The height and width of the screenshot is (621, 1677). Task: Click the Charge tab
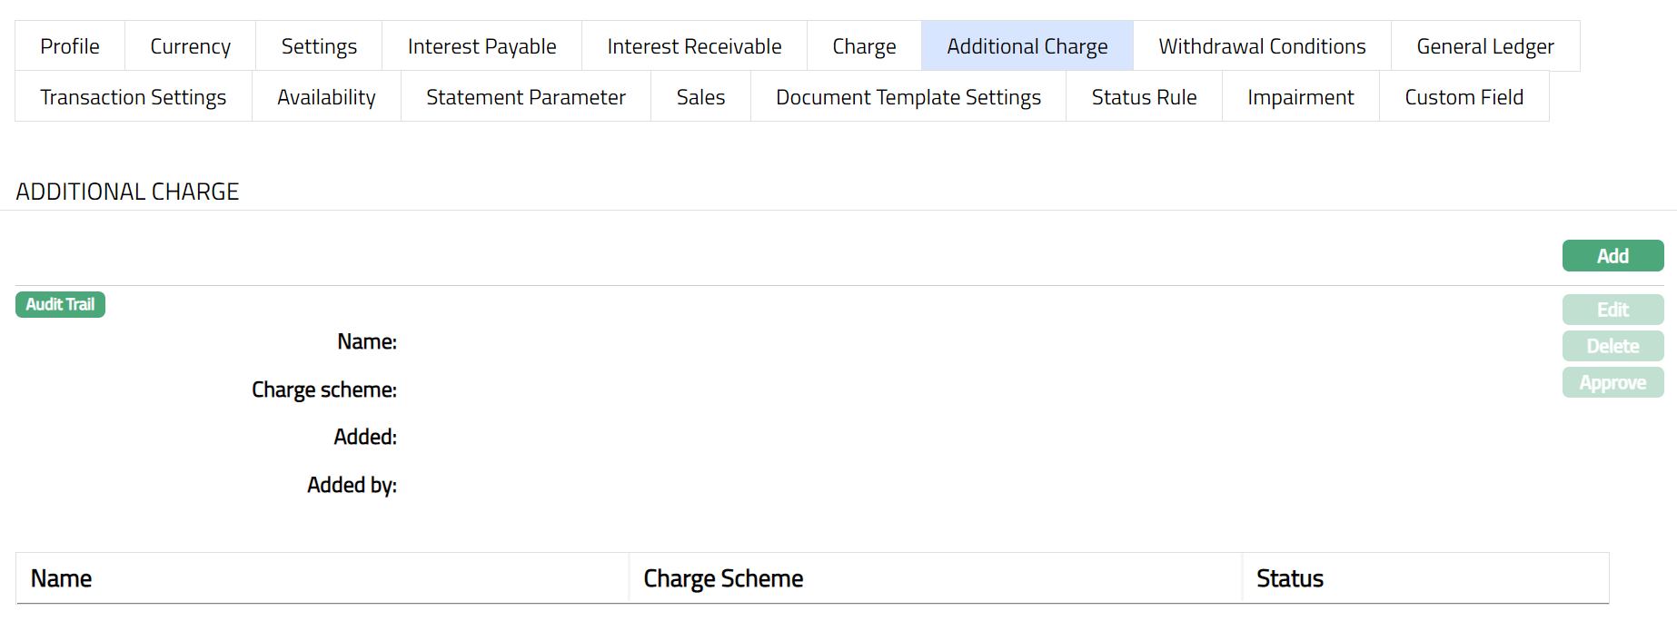pyautogui.click(x=864, y=46)
